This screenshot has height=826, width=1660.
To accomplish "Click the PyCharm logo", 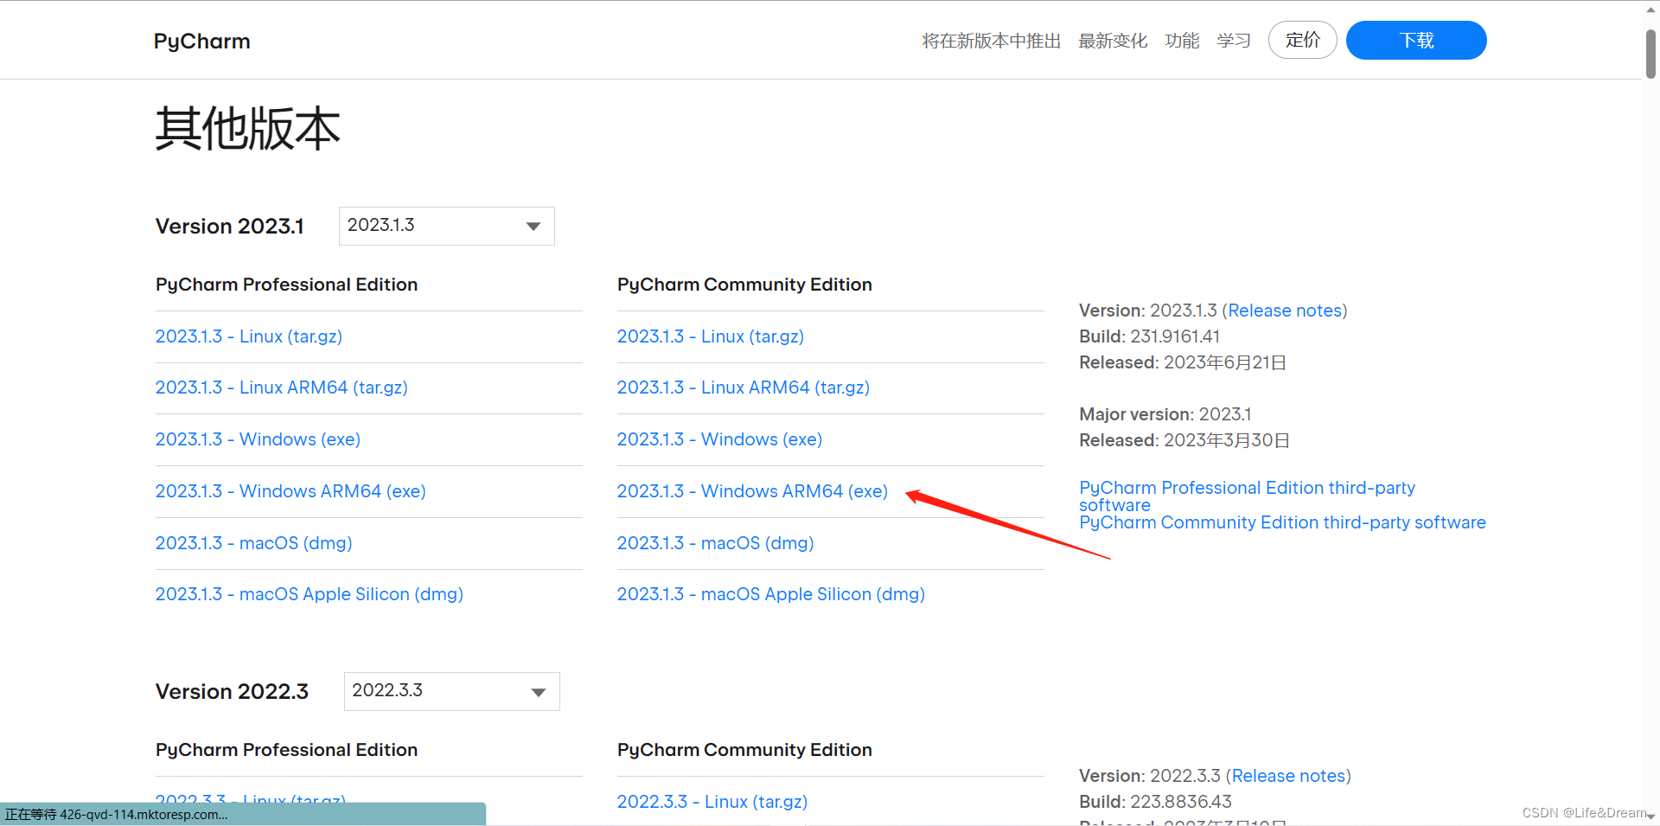I will 201,41.
